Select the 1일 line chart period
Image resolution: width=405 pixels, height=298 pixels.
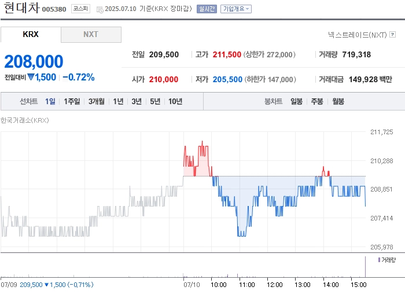(50, 101)
